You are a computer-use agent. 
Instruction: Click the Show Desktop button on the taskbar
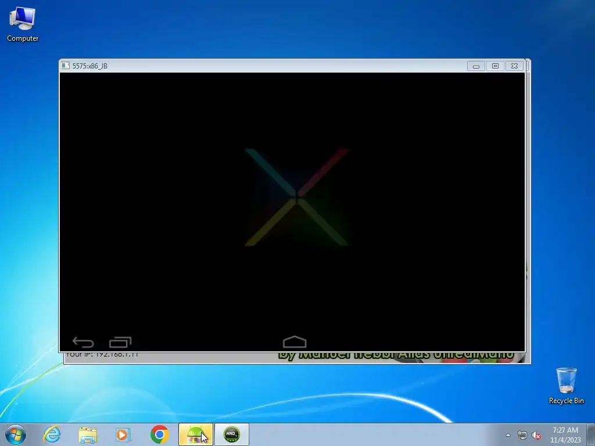click(591, 434)
